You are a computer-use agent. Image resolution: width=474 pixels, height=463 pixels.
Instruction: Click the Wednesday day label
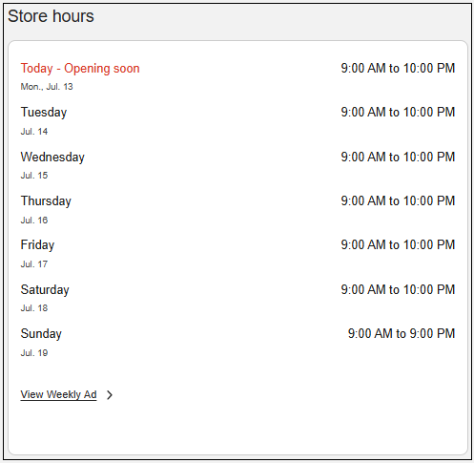(52, 158)
